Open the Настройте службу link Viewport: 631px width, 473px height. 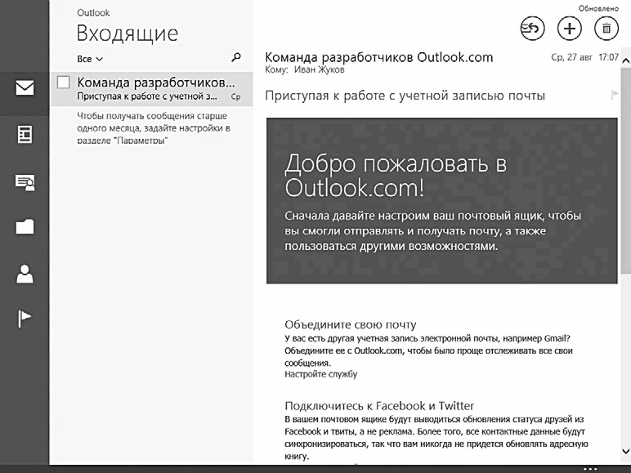(320, 374)
